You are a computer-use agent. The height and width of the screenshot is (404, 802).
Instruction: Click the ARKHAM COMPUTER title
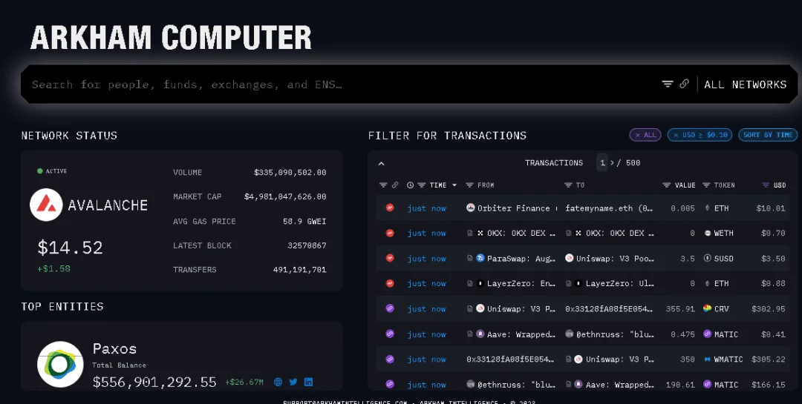pos(171,37)
